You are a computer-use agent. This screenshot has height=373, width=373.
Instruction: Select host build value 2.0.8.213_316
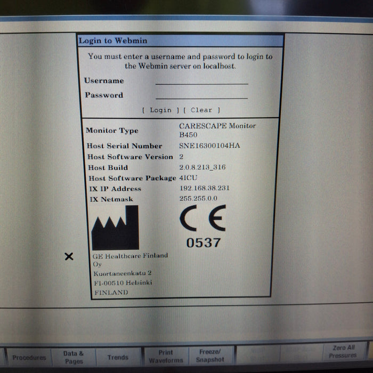pyautogui.click(x=202, y=167)
